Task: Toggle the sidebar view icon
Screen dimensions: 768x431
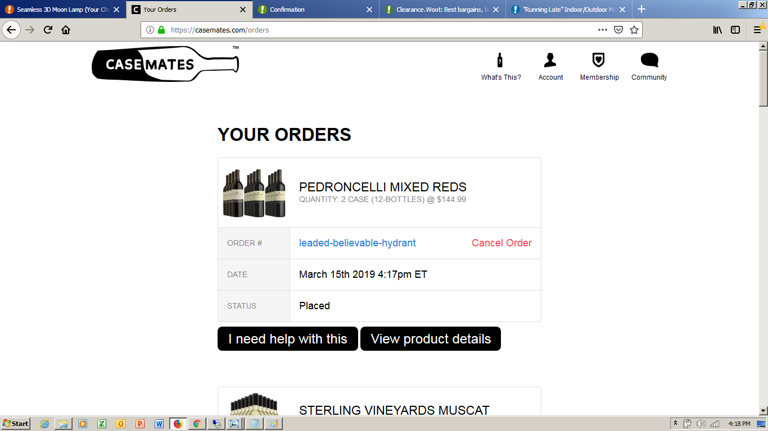Action: tap(735, 30)
